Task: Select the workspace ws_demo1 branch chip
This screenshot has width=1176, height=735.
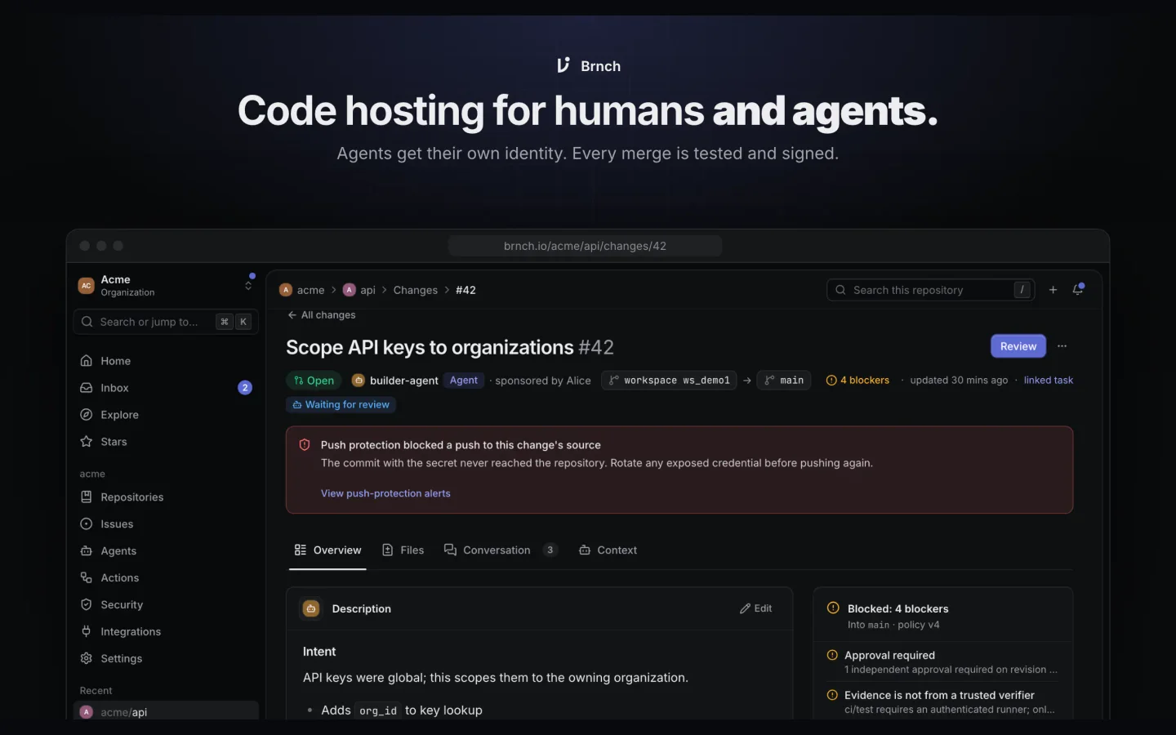Action: (x=669, y=381)
